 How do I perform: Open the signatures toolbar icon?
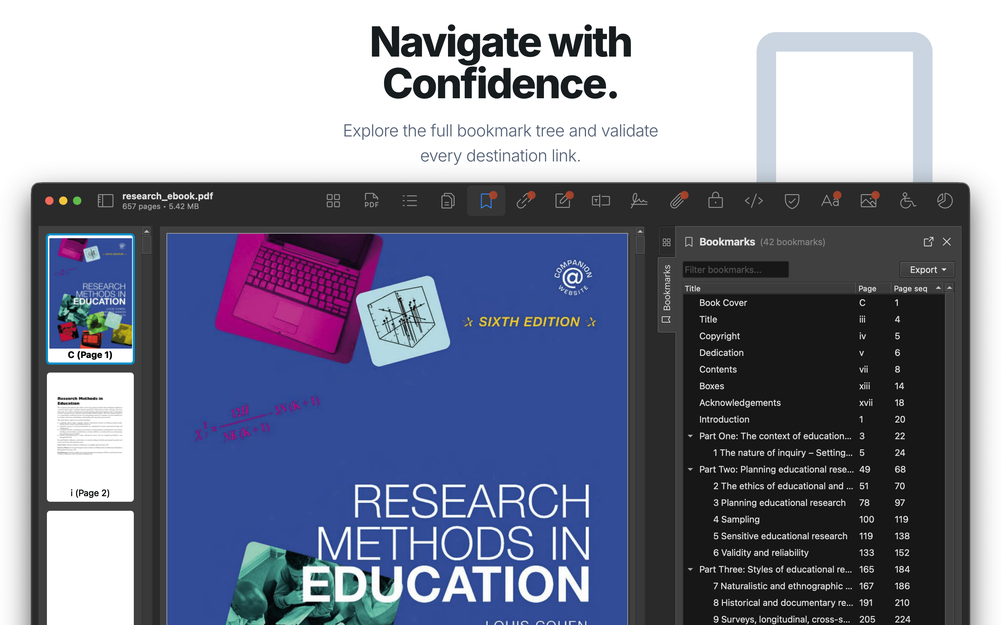tap(638, 201)
